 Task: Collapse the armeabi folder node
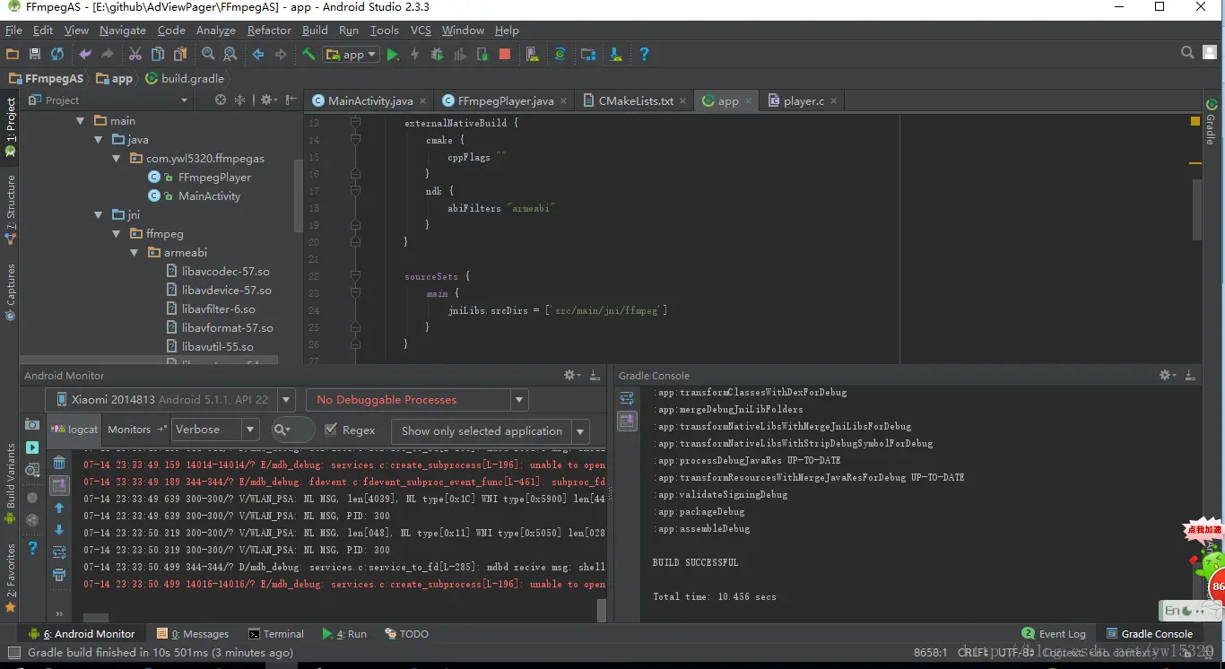pos(135,253)
